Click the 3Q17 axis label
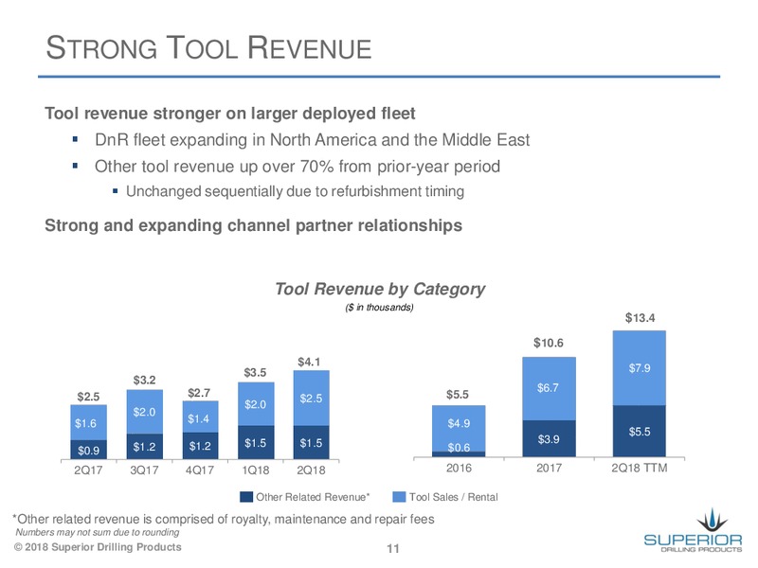 coord(144,470)
